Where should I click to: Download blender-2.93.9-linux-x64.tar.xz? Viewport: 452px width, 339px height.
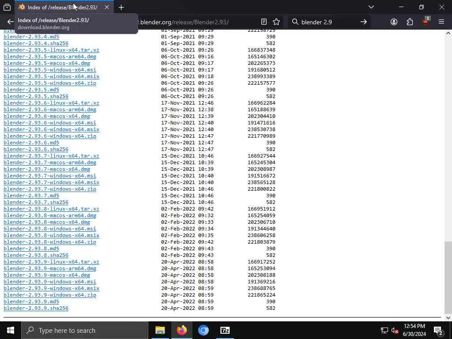click(51, 262)
